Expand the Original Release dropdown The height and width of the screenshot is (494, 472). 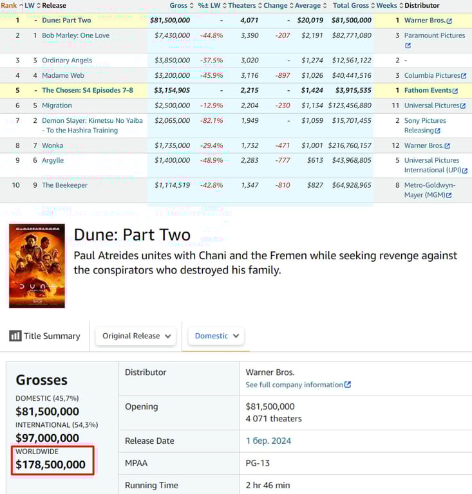click(135, 336)
